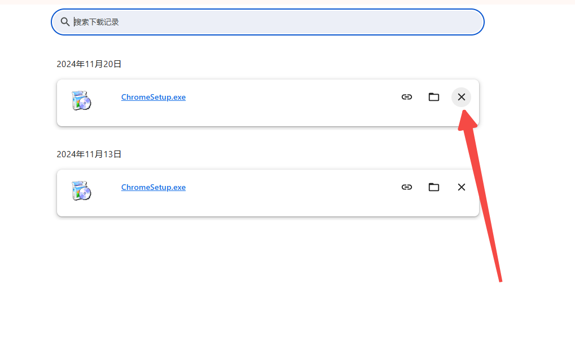Click the installer file icon dated November 13
The width and height of the screenshot is (575, 346).
point(81,190)
